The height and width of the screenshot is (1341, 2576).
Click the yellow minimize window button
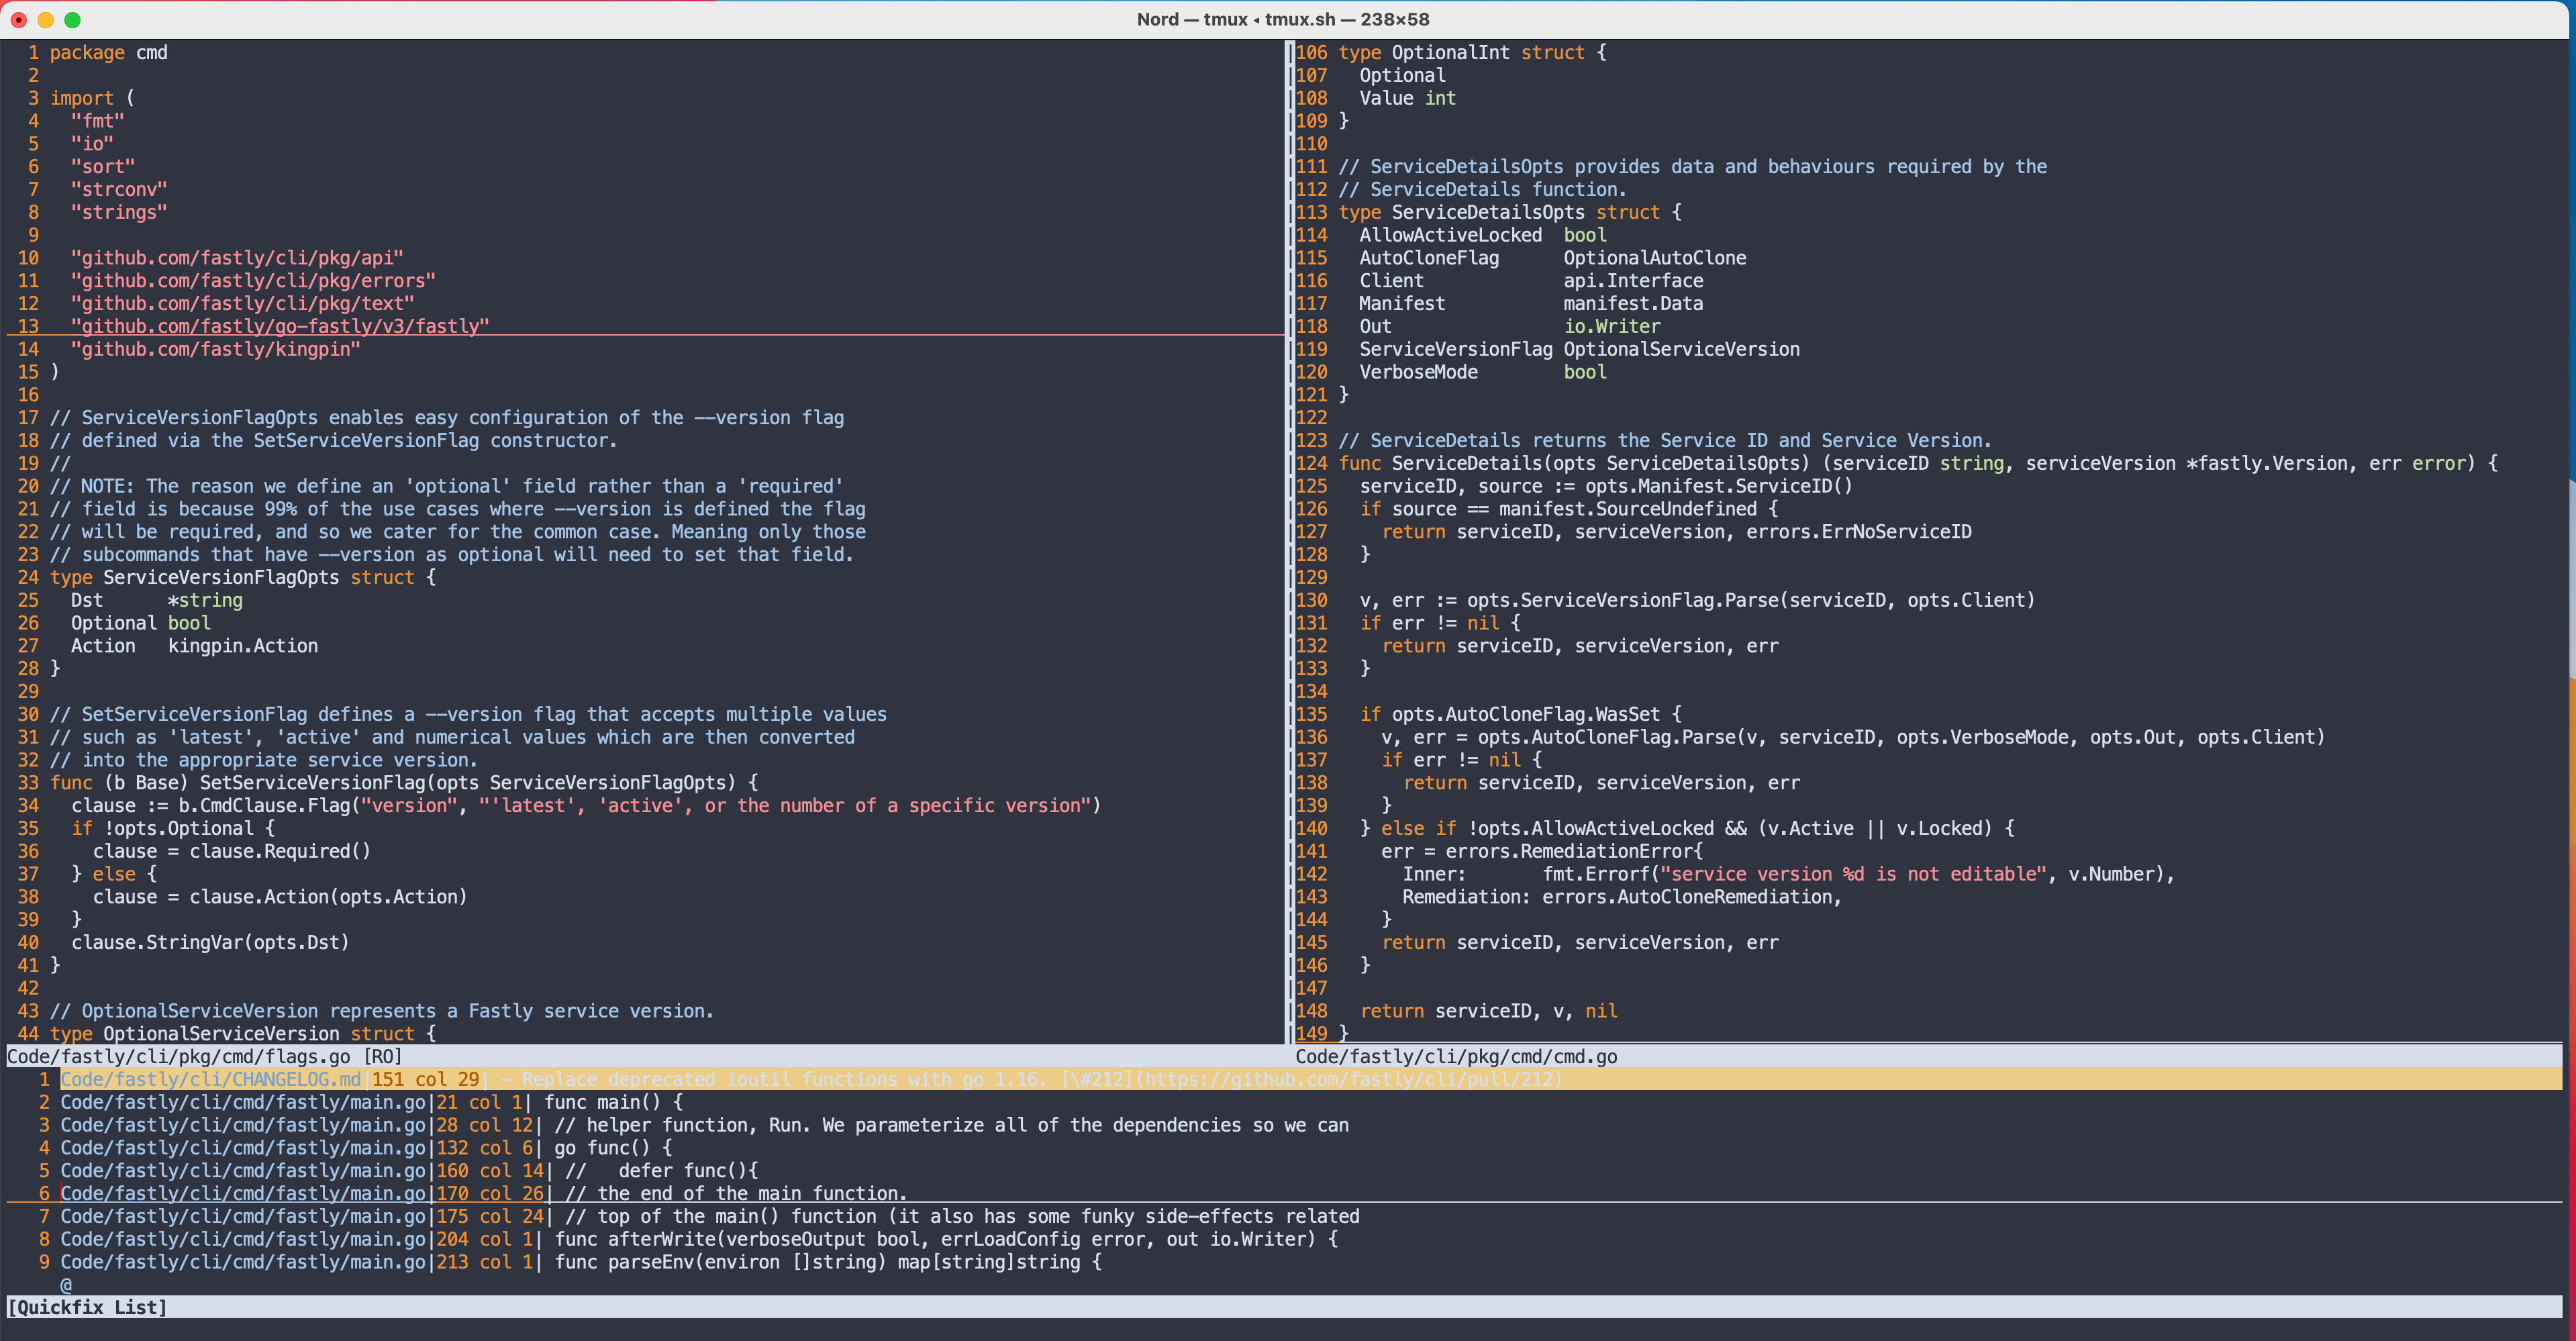[45, 19]
